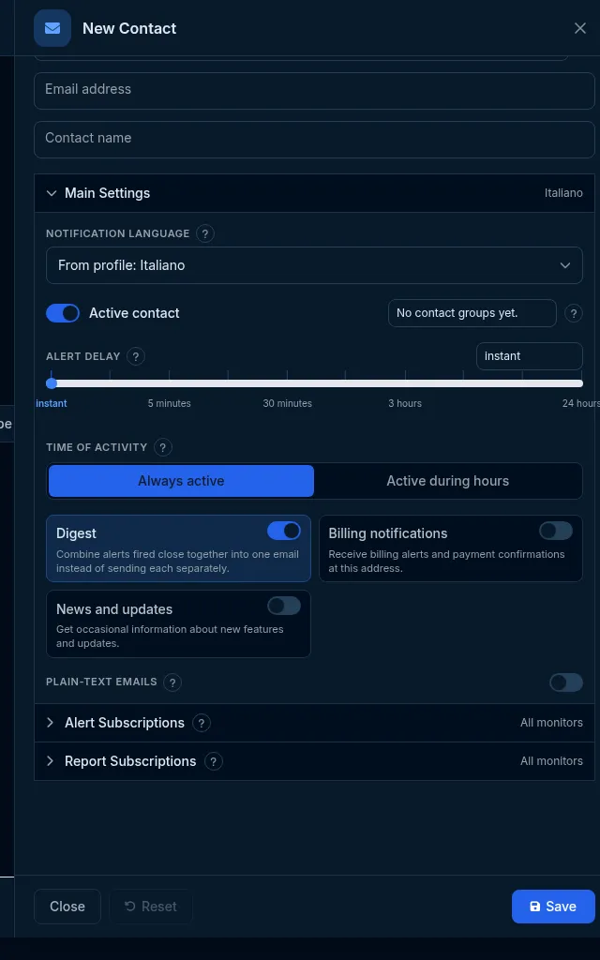This screenshot has height=960, width=600.
Task: Show help for Time of Activity
Action: point(163,447)
